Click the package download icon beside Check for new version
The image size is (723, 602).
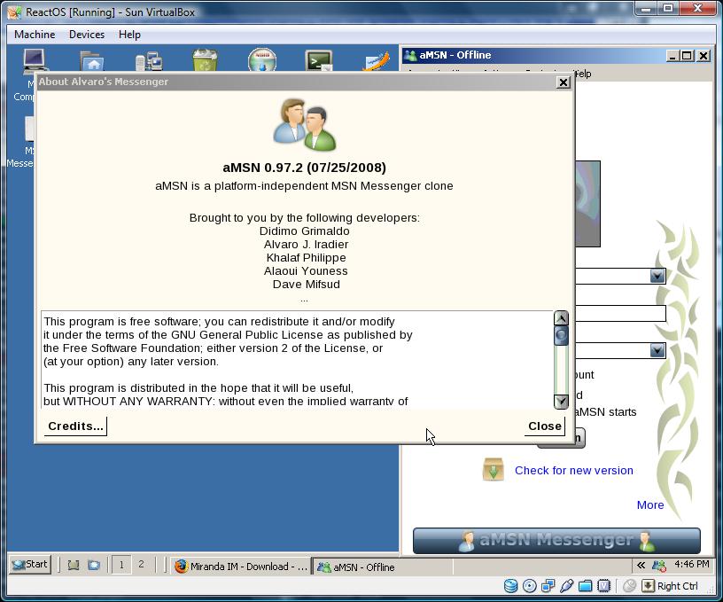pos(493,470)
